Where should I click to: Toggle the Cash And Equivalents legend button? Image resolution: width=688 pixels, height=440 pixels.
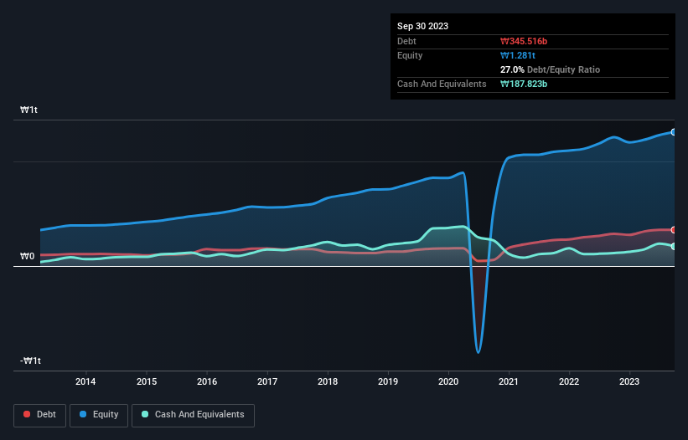pyautogui.click(x=193, y=415)
